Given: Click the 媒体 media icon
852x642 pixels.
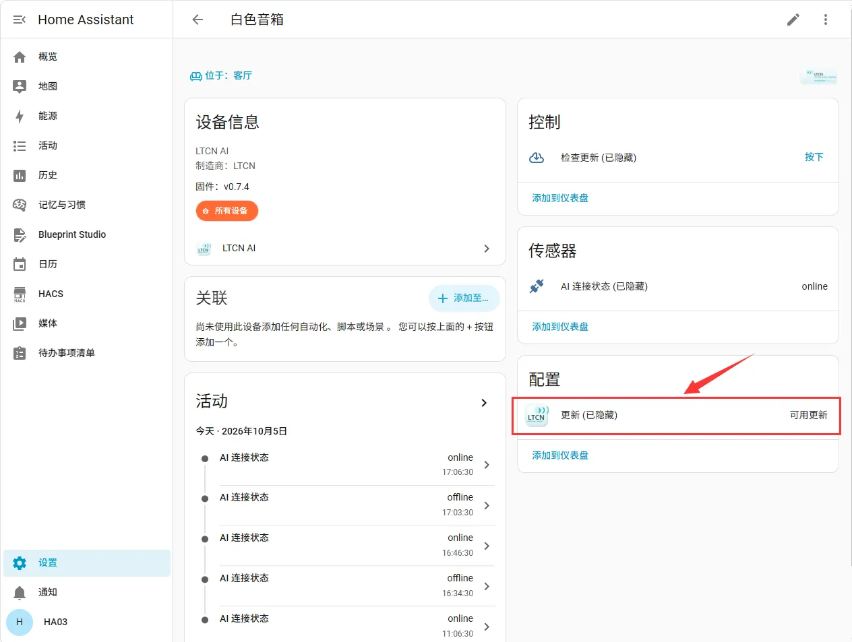Looking at the screenshot, I should (20, 324).
